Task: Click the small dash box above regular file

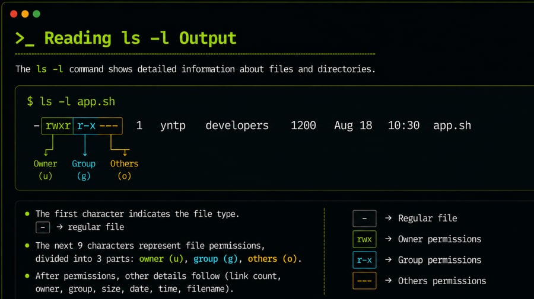Action: coord(43,227)
